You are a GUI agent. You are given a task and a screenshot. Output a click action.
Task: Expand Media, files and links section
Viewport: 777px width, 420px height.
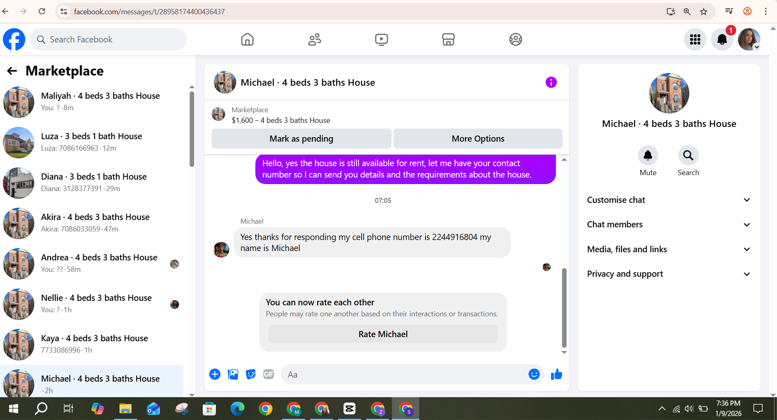click(669, 249)
